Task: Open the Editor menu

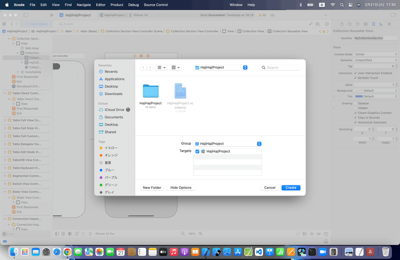Action: click(100, 5)
